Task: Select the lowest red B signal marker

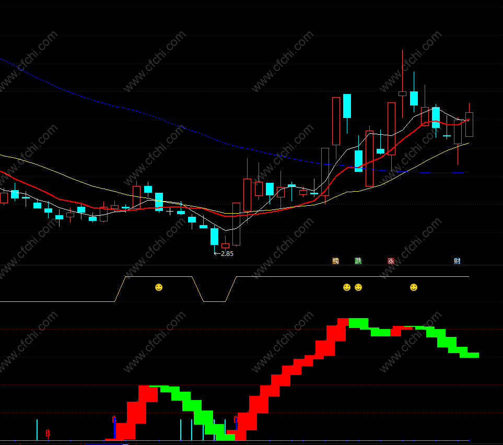Action: (x=48, y=433)
